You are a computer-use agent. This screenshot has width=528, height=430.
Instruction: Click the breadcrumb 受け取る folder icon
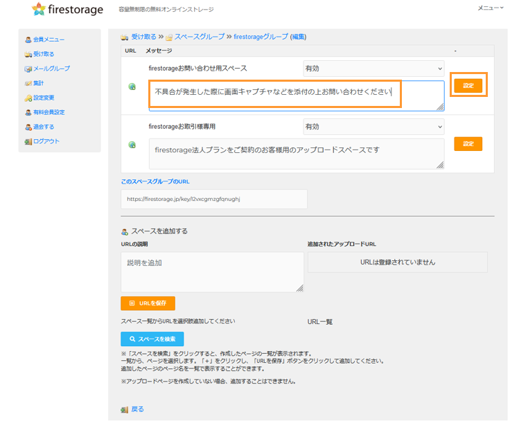(125, 37)
